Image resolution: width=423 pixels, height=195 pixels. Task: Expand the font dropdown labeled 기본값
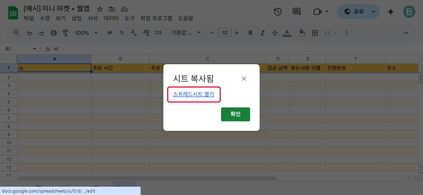(x=185, y=33)
